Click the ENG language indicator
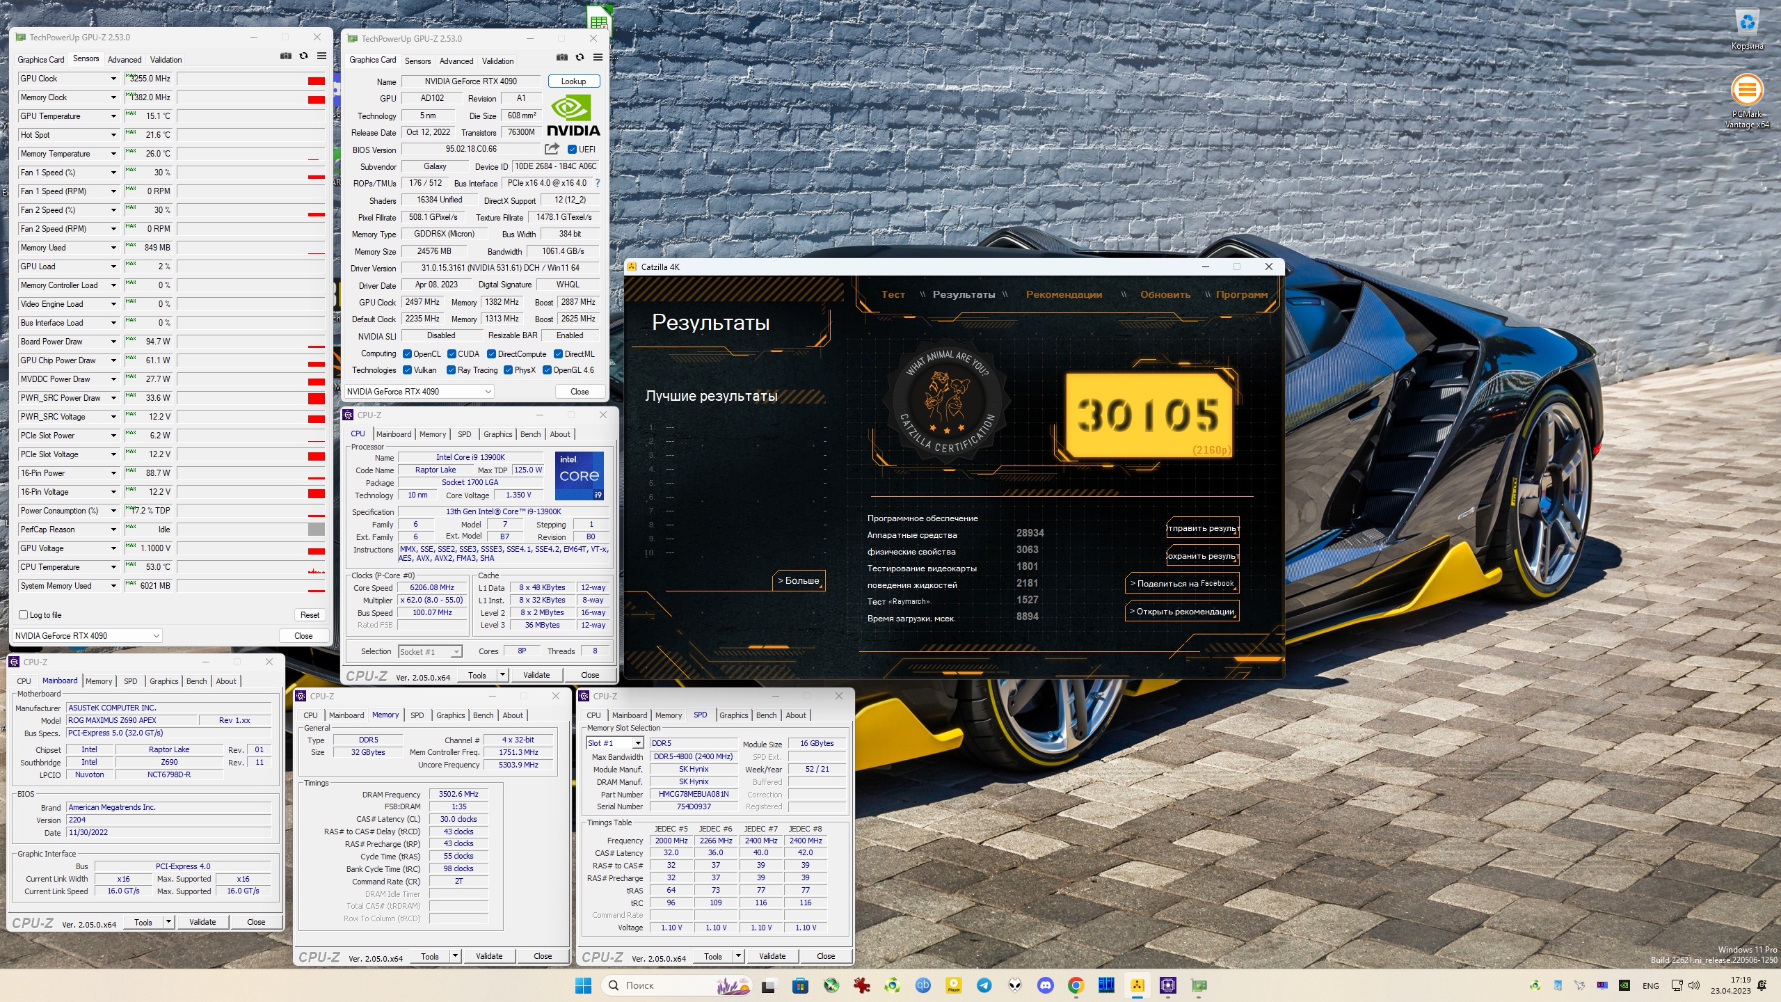 coord(1651,985)
